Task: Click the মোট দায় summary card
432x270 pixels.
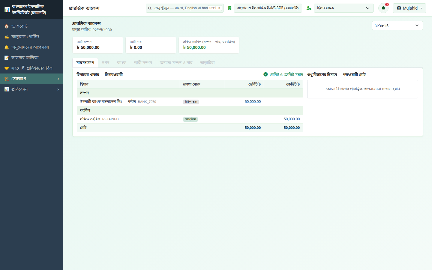Action: coord(151,45)
